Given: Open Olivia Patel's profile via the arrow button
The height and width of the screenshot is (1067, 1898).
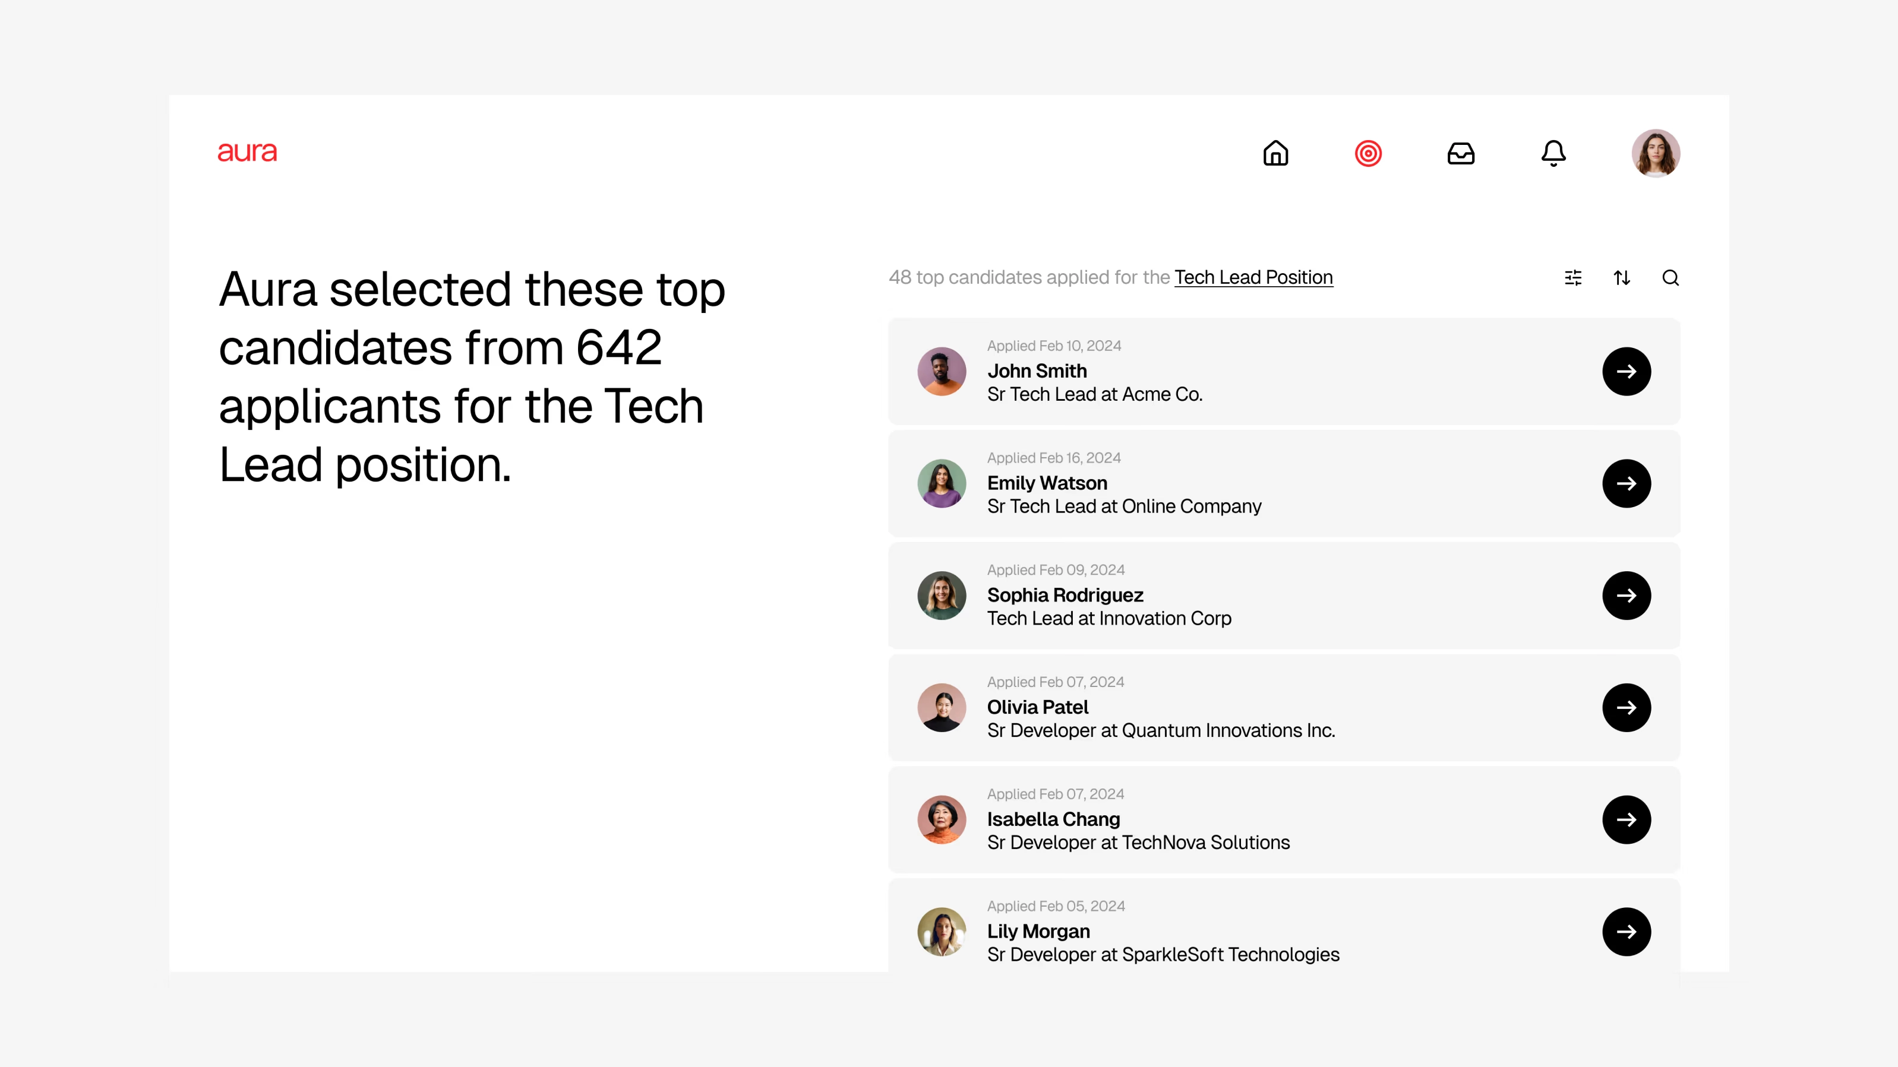Looking at the screenshot, I should (x=1627, y=708).
